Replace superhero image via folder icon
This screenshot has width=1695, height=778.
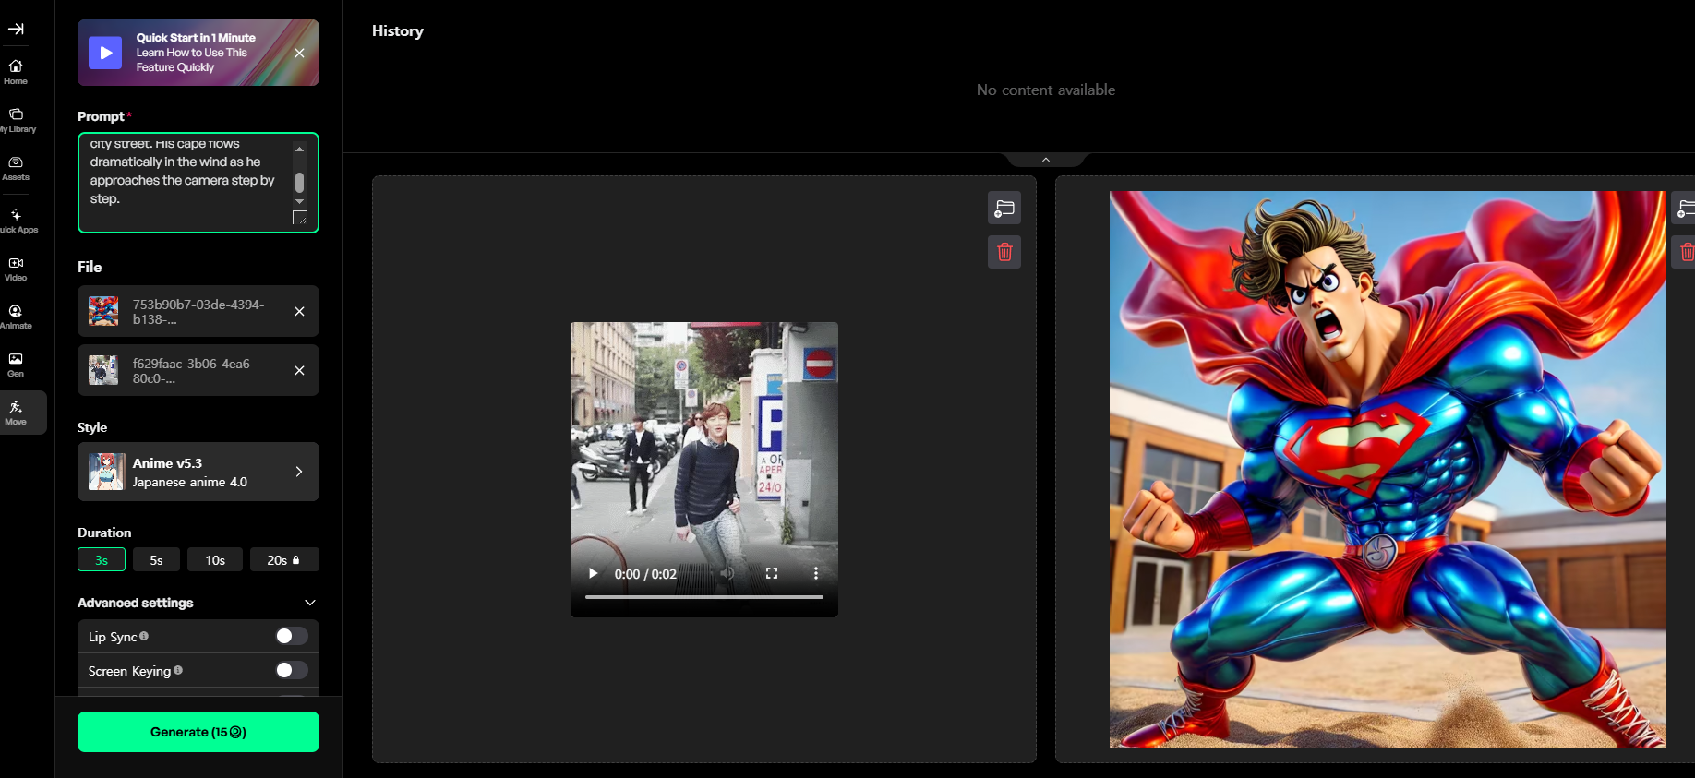click(1685, 209)
